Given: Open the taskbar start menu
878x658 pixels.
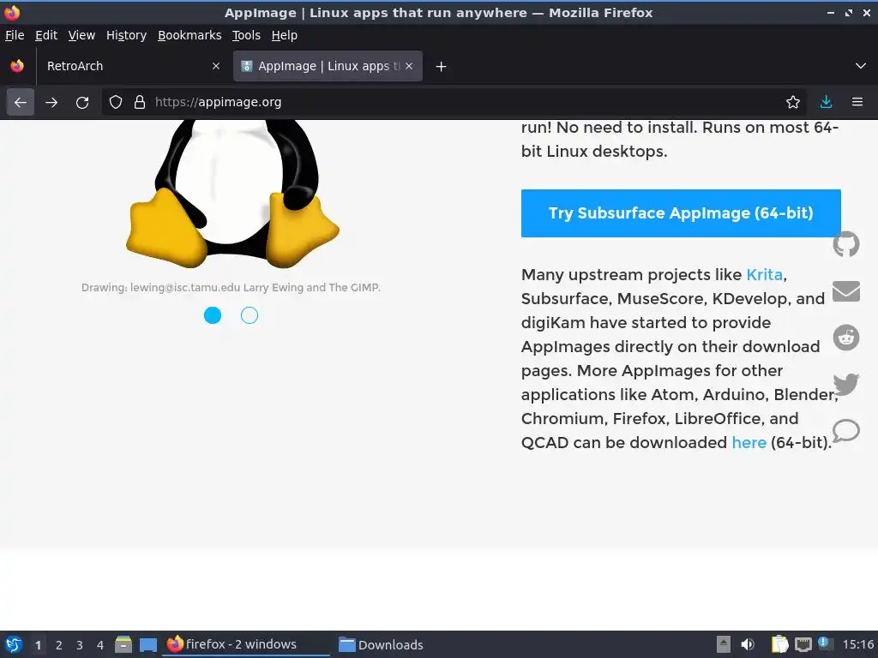Looking at the screenshot, I should tap(14, 644).
